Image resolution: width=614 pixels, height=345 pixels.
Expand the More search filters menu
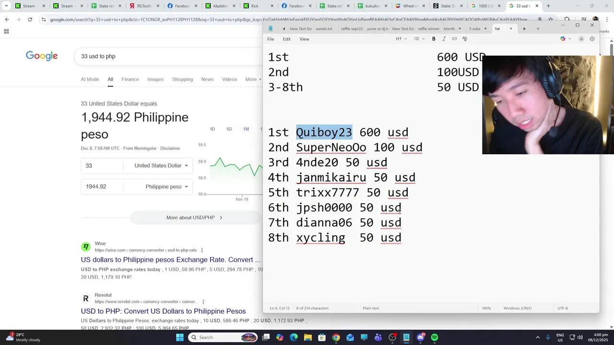253,80
